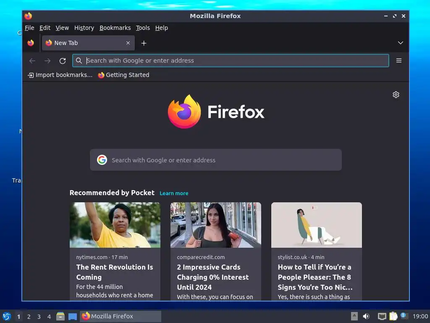Open the clipboard manager tray icon
The image size is (430, 323).
[393, 316]
